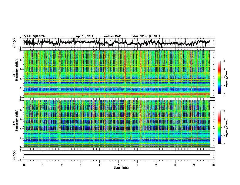The width and height of the screenshot is (240, 185).
Task: Click the ch.1 color bar log(PSD) unit label
Action: coord(227,79)
